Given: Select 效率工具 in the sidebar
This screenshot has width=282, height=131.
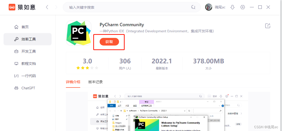Looking at the screenshot, I should click(28, 39).
